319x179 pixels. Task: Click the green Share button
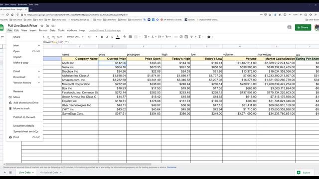[303, 27]
